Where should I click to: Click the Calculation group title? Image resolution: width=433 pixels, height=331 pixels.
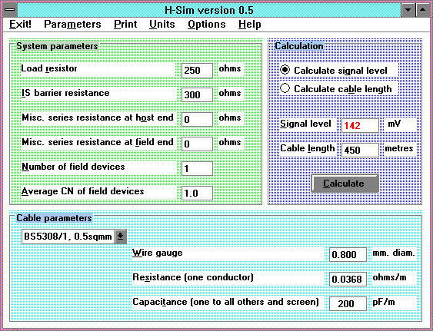coord(299,46)
